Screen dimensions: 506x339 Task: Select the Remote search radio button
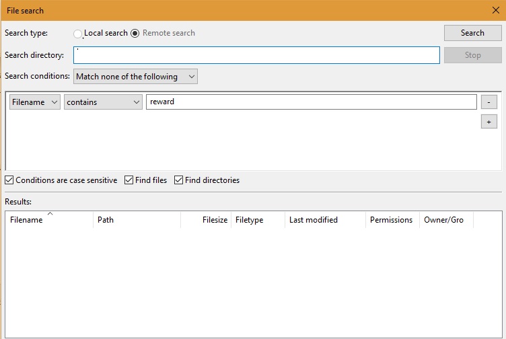tap(135, 33)
